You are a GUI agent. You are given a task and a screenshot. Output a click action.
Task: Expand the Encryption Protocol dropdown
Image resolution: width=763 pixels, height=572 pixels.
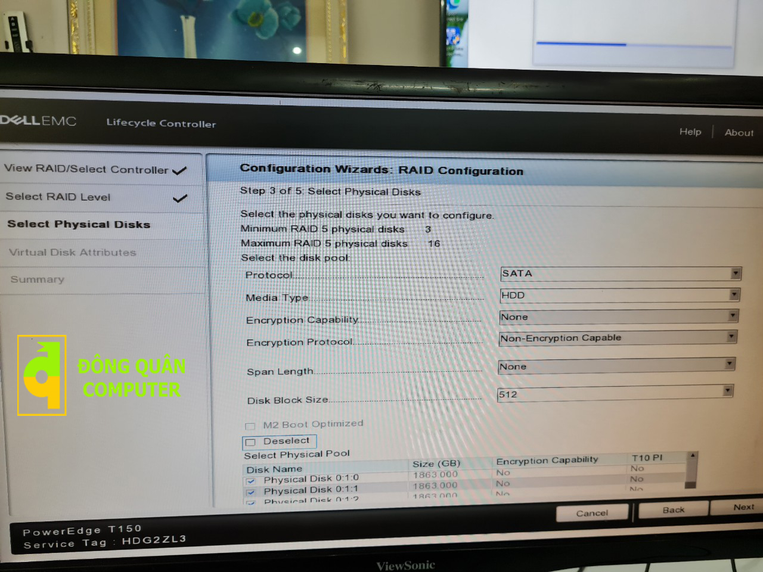[618, 338]
